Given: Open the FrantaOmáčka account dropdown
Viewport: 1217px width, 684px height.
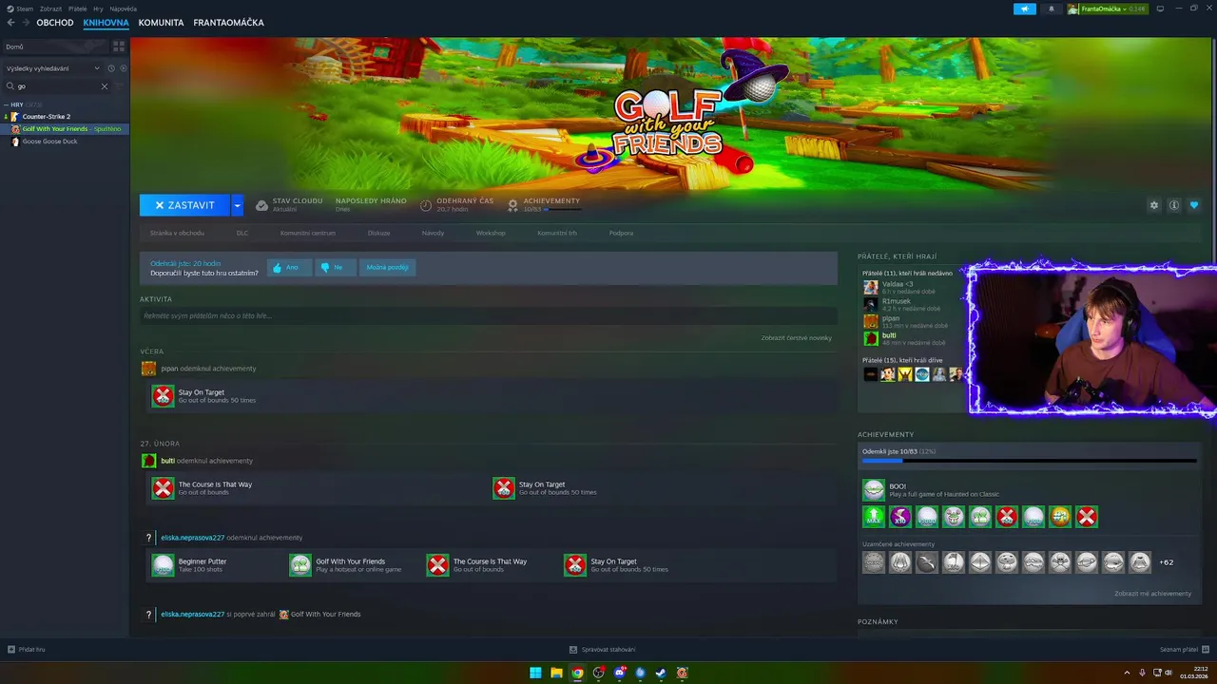Looking at the screenshot, I should coord(1108,9).
